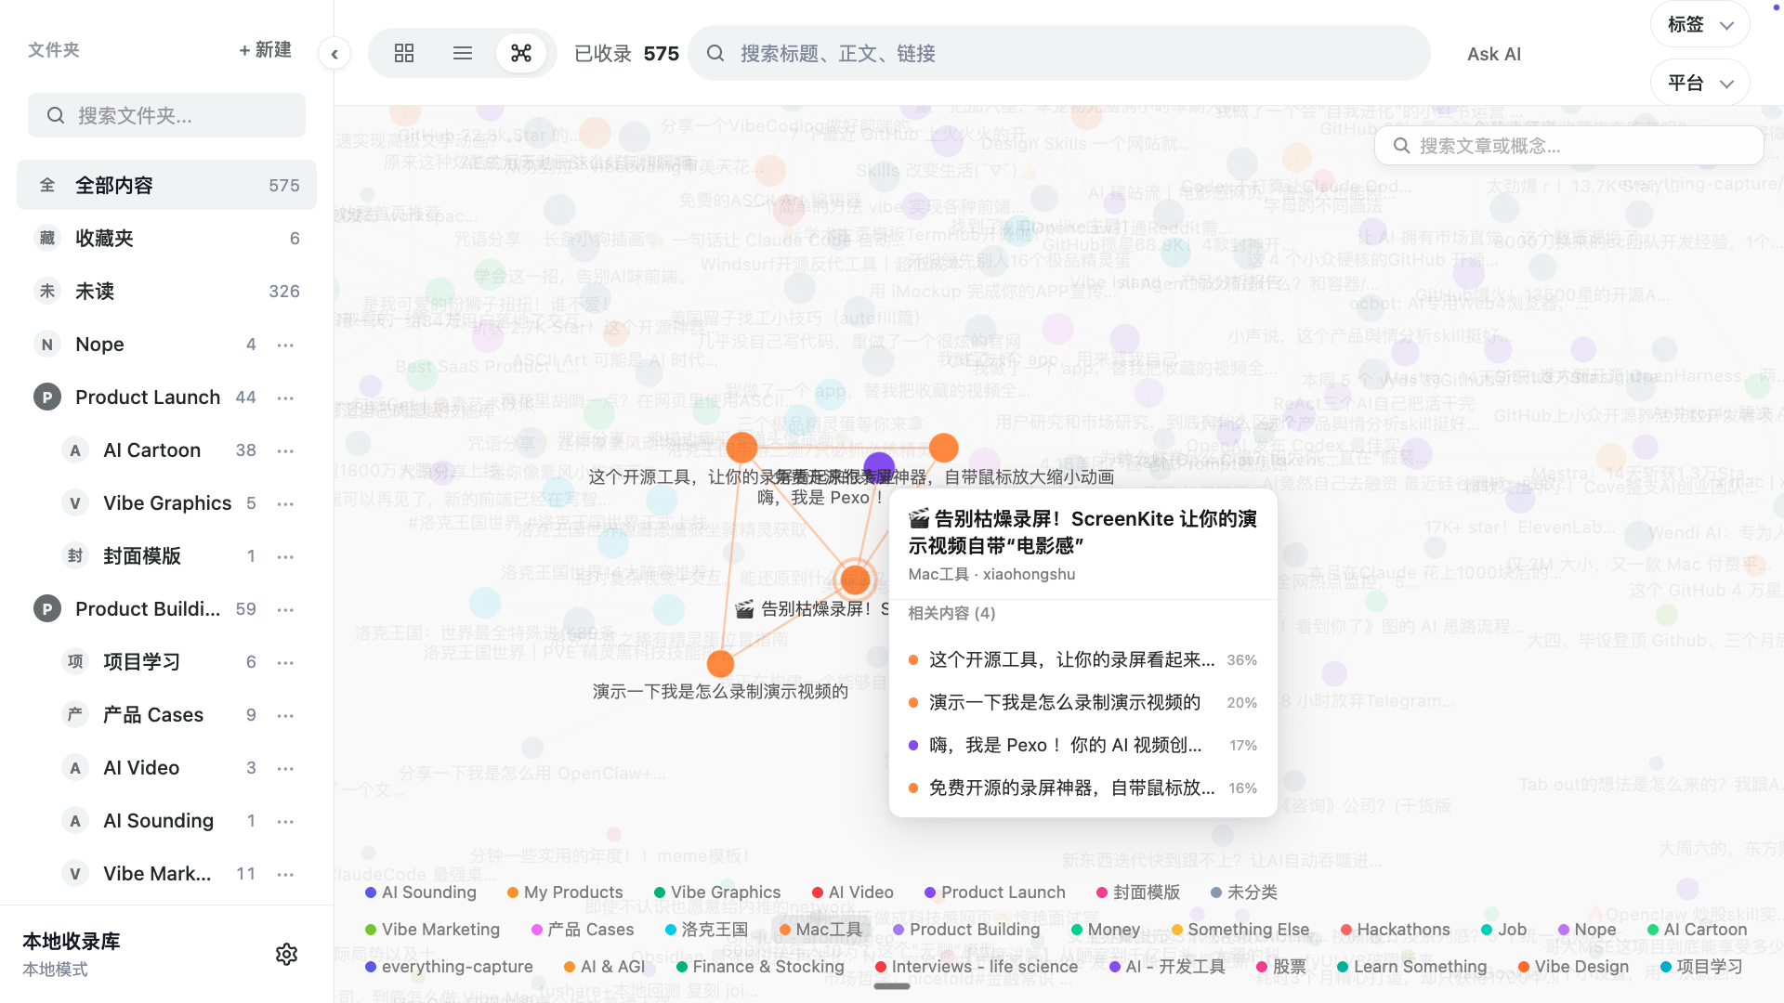Toggle AI Sounding legend filter
Viewport: 1784px width, 1003px height.
point(420,892)
